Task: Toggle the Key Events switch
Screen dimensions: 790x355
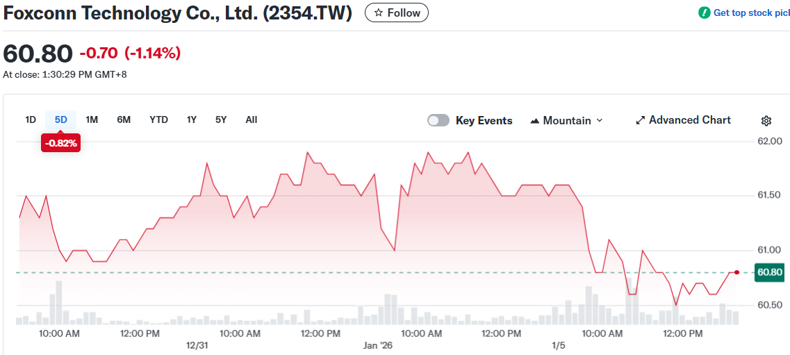Action: click(438, 121)
